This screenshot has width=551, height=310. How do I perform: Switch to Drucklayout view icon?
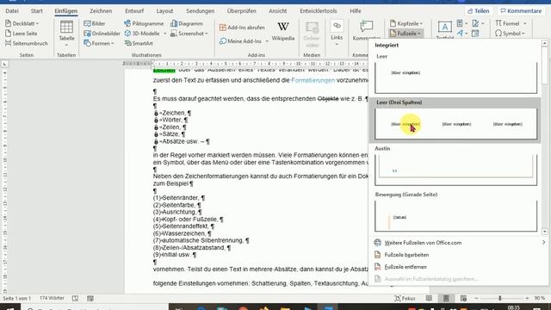point(446,299)
